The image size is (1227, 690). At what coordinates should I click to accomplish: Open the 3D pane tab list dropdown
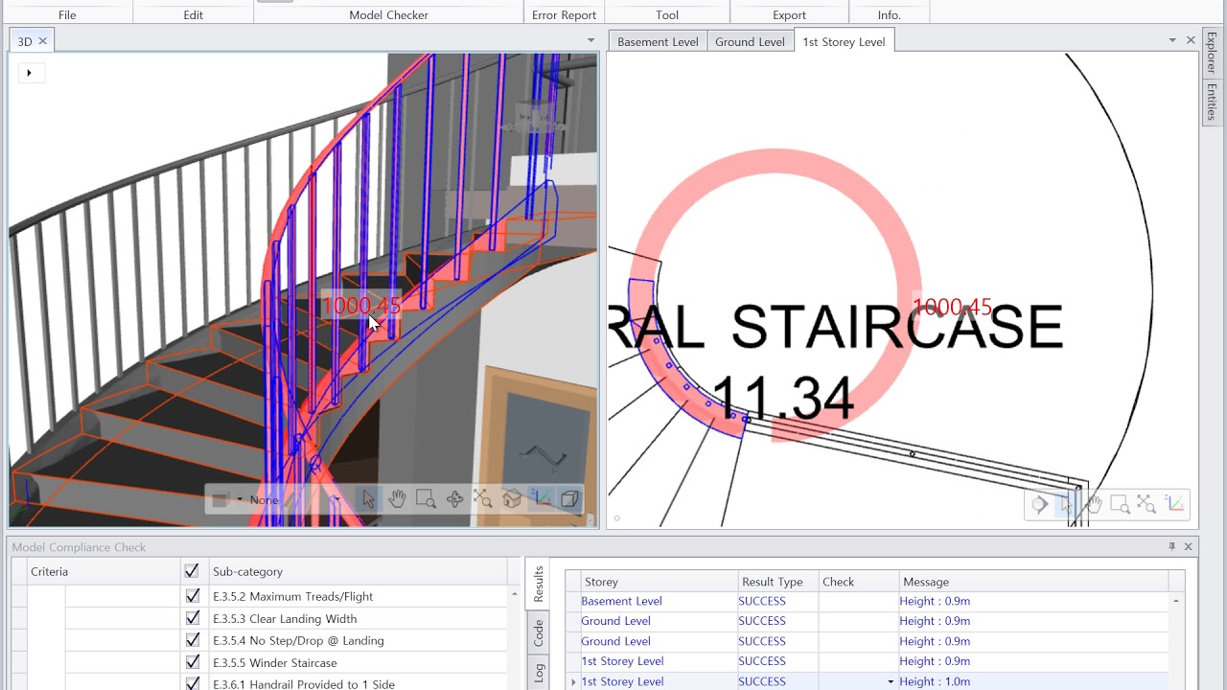pos(590,40)
